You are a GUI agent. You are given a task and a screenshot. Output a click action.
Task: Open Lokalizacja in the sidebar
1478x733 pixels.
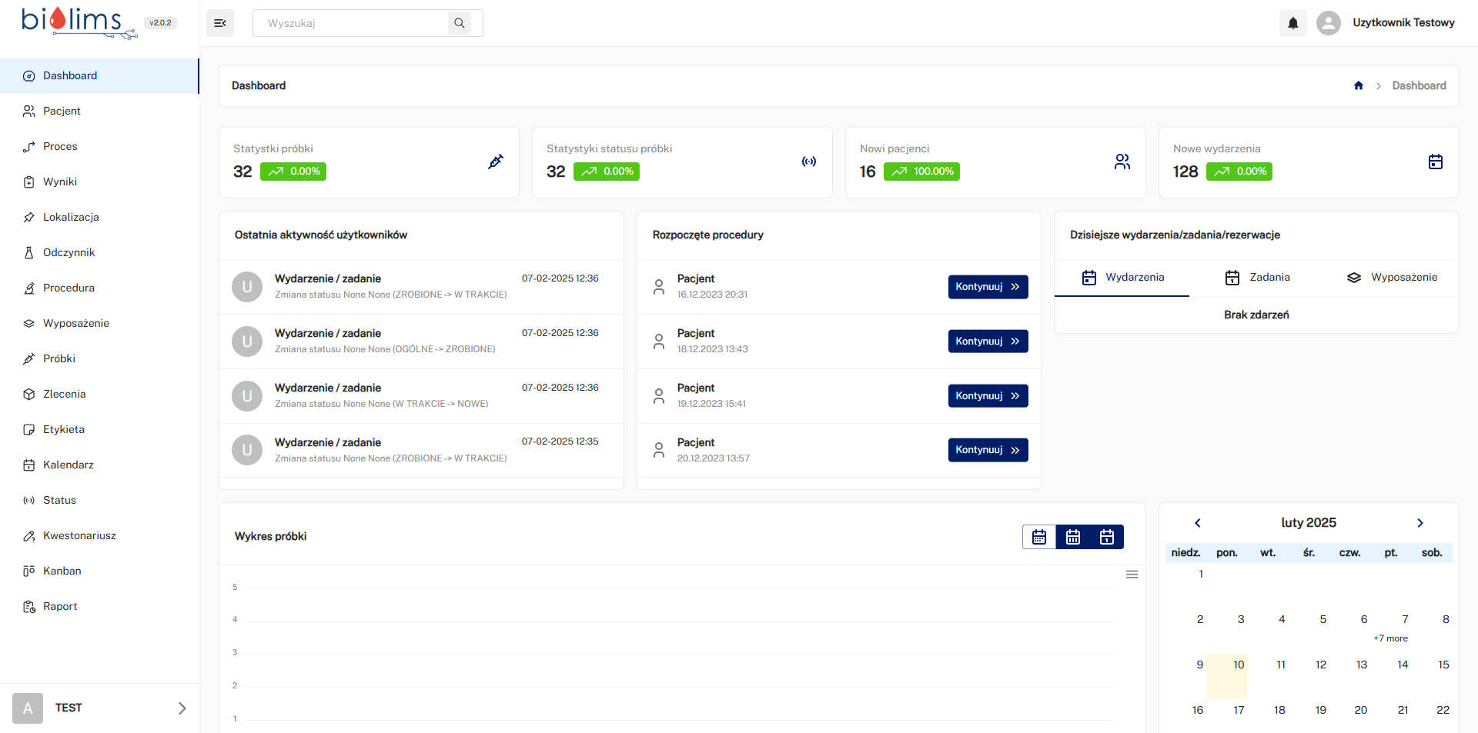[x=99, y=218]
